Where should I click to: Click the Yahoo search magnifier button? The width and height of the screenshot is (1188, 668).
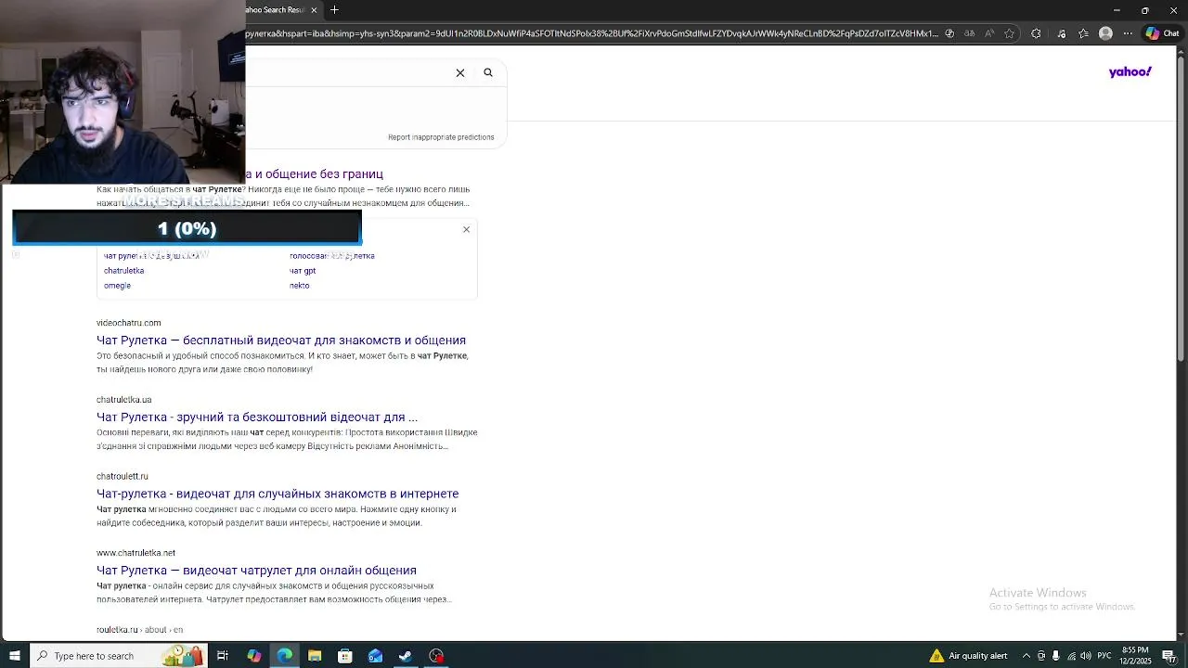point(488,72)
